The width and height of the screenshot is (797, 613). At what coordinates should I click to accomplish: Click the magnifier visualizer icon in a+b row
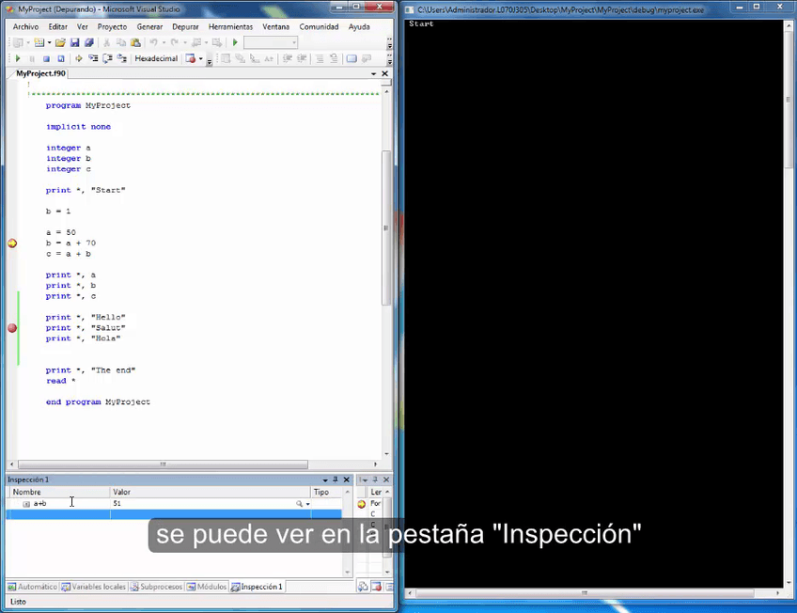click(x=300, y=504)
